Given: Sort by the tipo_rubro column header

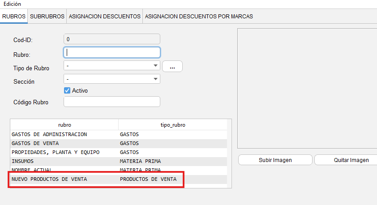Looking at the screenshot, I should click(172, 125).
